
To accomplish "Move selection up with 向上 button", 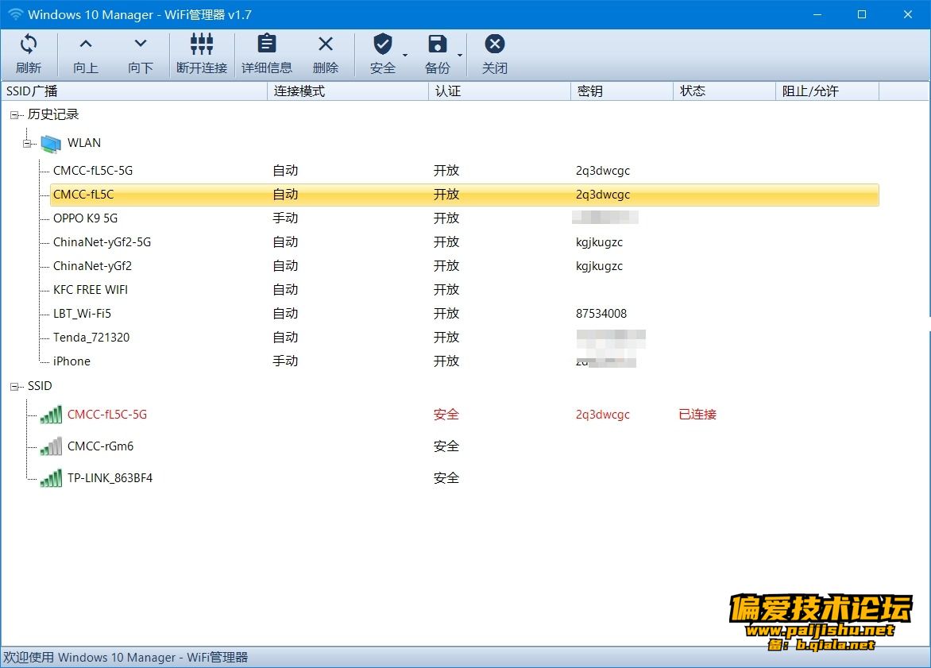I will (86, 53).
